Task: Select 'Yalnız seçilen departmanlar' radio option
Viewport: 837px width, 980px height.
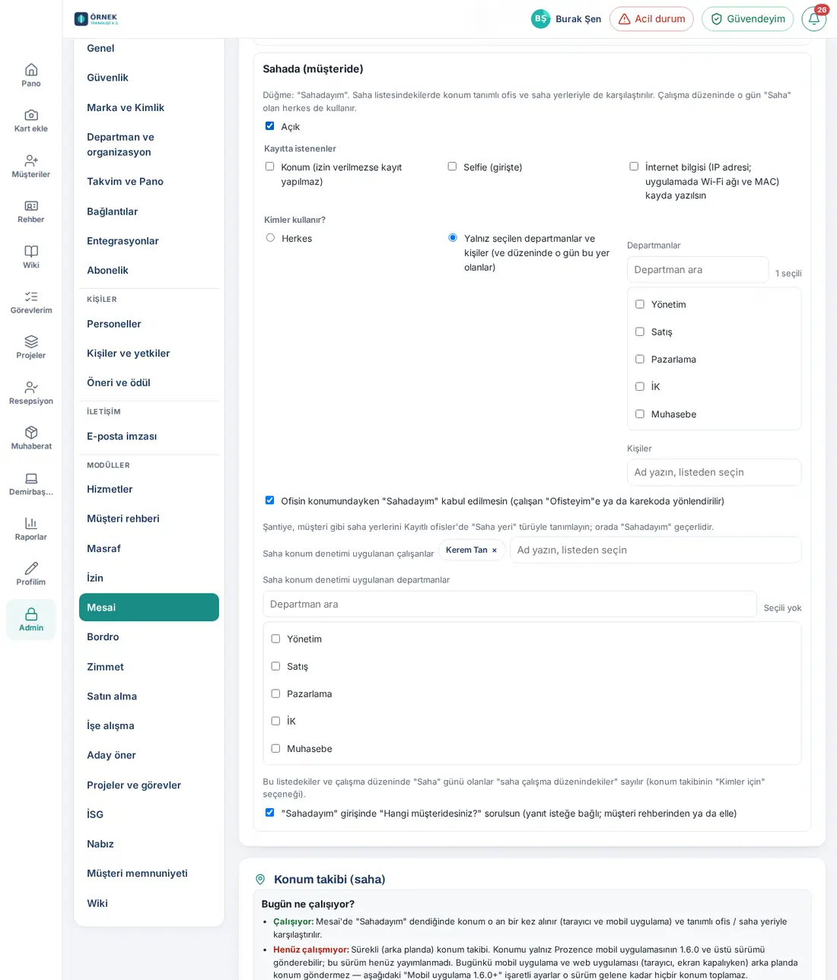Action: pyautogui.click(x=453, y=238)
